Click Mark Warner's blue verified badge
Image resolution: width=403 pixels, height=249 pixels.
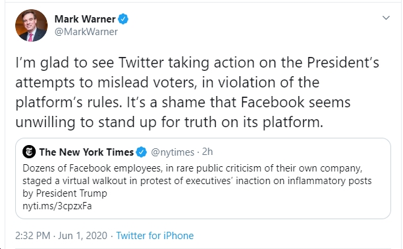123,19
